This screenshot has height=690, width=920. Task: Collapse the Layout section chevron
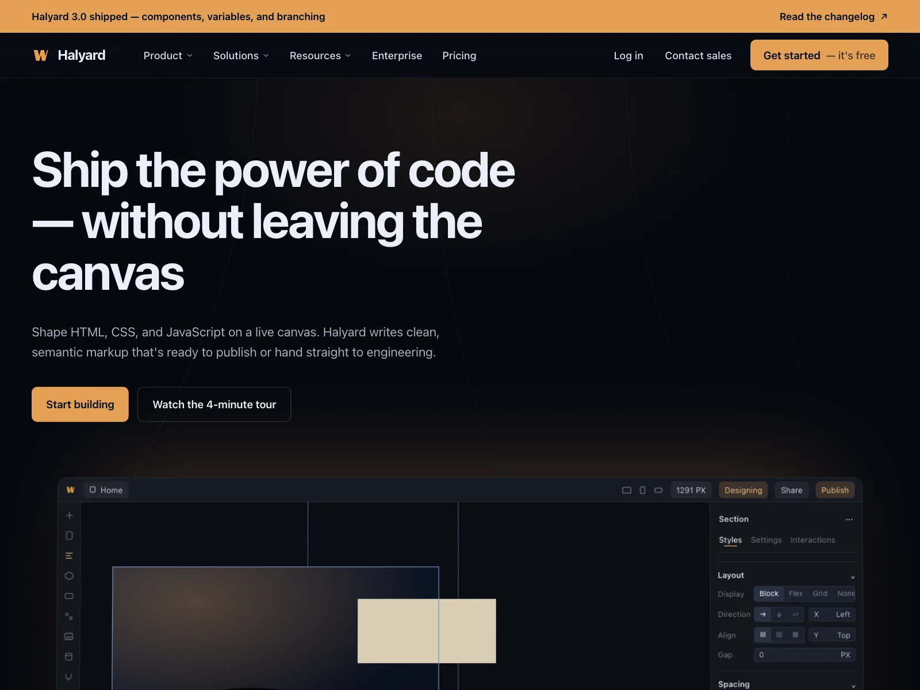(853, 577)
